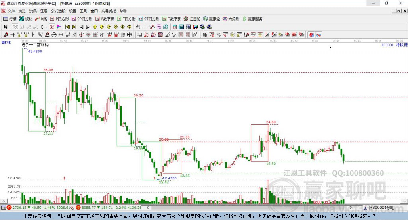Click the last yellow diamond four-arrow icon
Image resolution: width=408 pixels, height=220 pixels.
pyautogui.click(x=129, y=27)
